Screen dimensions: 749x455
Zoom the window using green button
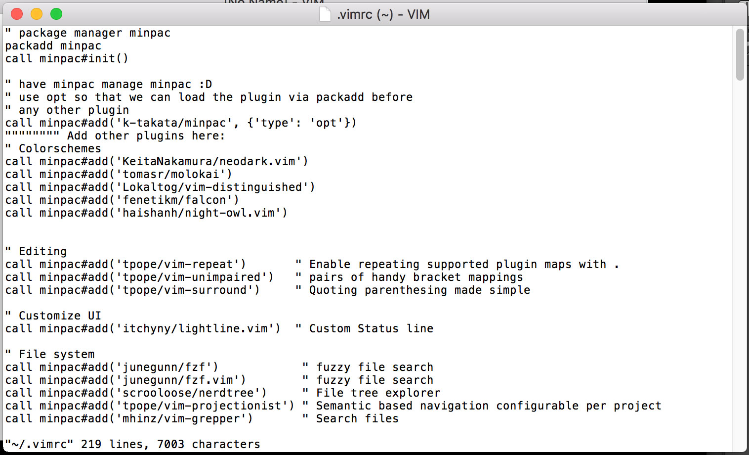pyautogui.click(x=56, y=14)
